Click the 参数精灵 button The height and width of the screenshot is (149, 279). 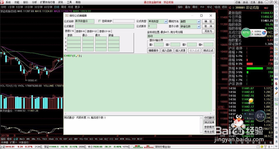pos(209,127)
